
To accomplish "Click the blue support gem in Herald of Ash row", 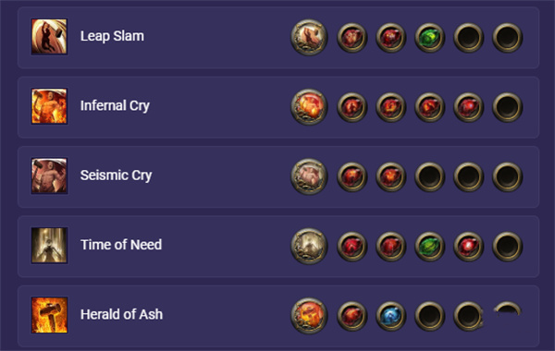I will pyautogui.click(x=390, y=316).
